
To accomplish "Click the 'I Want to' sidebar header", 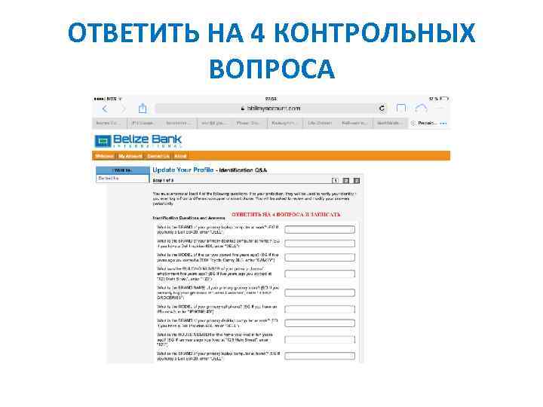I will click(123, 170).
